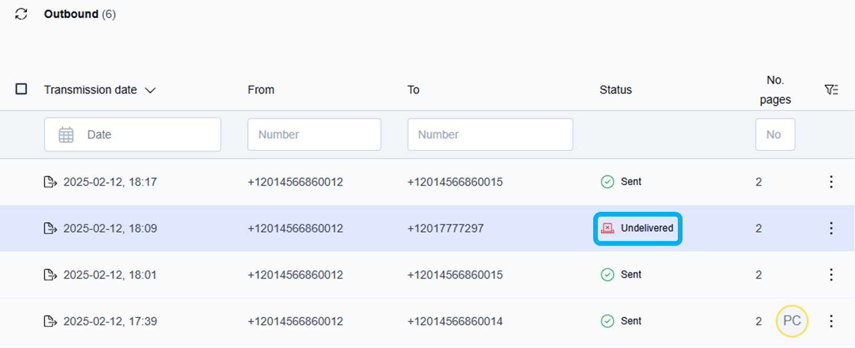Click the refresh icon beside Outbound
Viewport: 855px width, 348px height.
coord(21,14)
